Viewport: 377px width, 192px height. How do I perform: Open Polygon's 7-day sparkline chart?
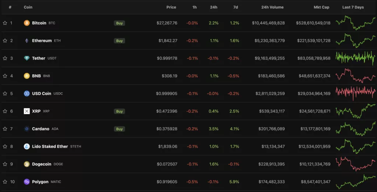[x=356, y=182]
